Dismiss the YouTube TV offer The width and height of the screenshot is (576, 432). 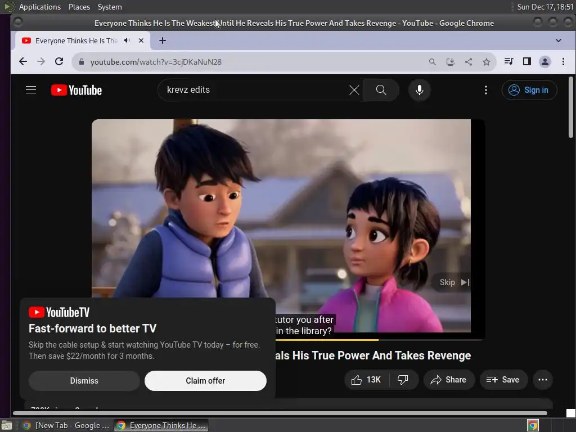click(84, 381)
